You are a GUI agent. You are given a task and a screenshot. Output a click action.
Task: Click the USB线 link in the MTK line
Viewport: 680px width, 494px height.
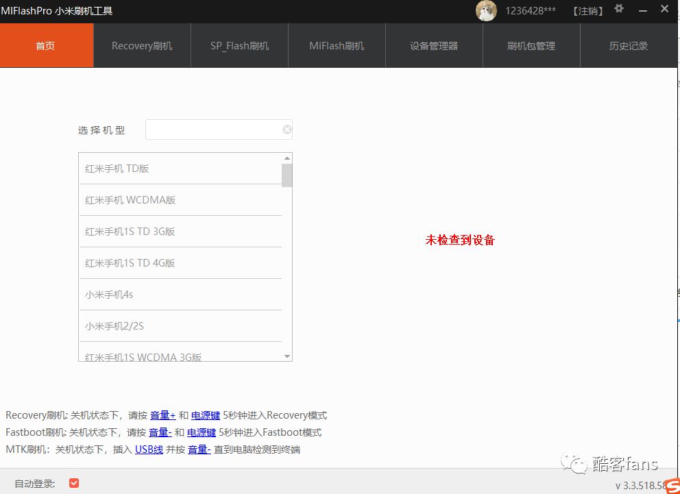tap(149, 449)
